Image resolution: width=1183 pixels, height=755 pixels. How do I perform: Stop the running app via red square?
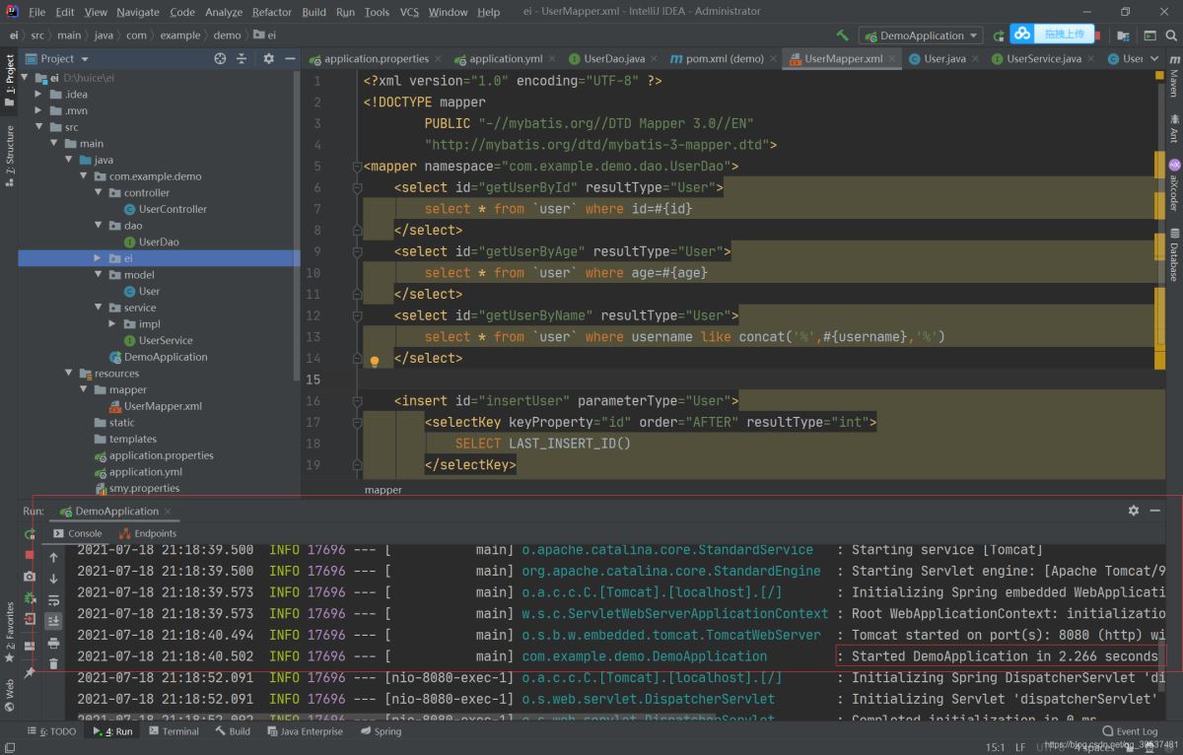30,556
